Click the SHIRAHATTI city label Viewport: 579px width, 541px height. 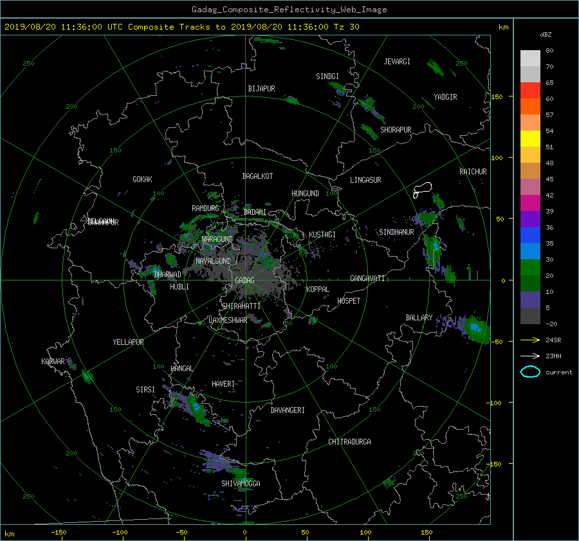point(241,306)
